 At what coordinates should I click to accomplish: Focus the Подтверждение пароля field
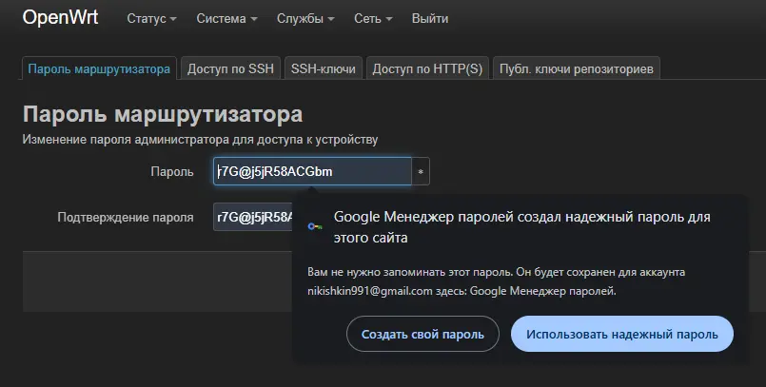253,217
